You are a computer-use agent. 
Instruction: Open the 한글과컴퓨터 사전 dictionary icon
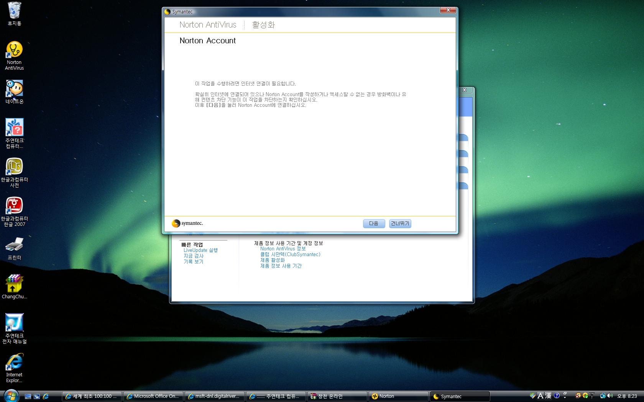(x=15, y=173)
